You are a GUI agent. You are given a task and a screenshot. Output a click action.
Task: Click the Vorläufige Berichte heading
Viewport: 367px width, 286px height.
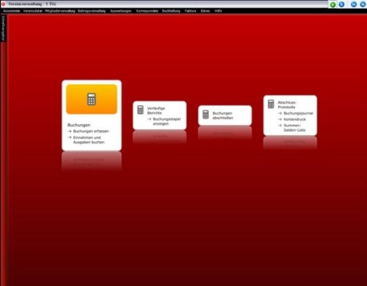pos(156,110)
